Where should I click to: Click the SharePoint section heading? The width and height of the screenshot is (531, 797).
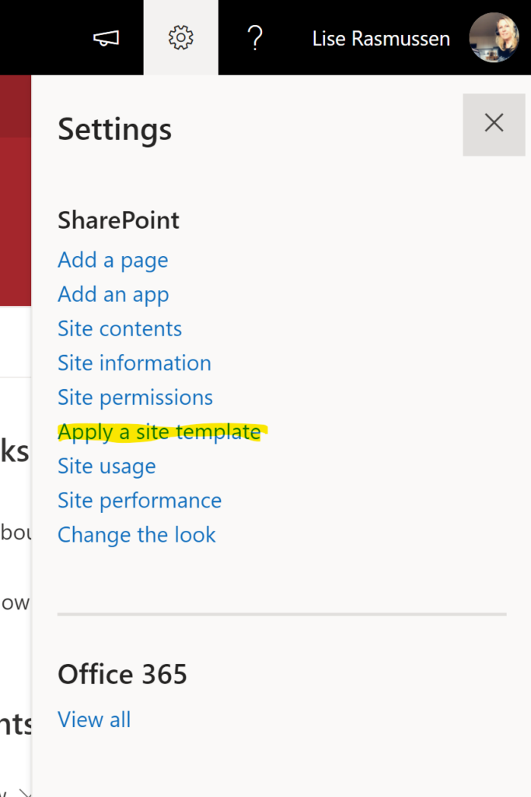tap(118, 220)
